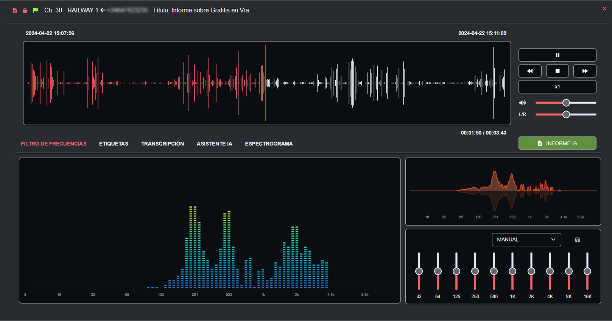Open the MANUAL equalizer preset dropdown
Screen dimensions: 612x321
point(526,240)
